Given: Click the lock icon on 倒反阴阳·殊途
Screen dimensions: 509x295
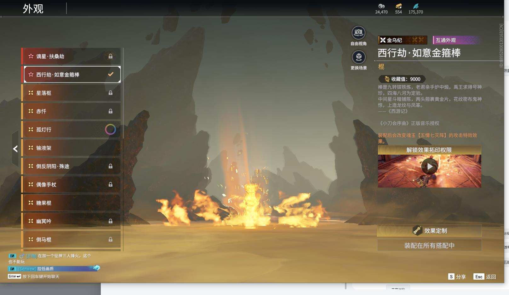Looking at the screenshot, I should tap(111, 166).
